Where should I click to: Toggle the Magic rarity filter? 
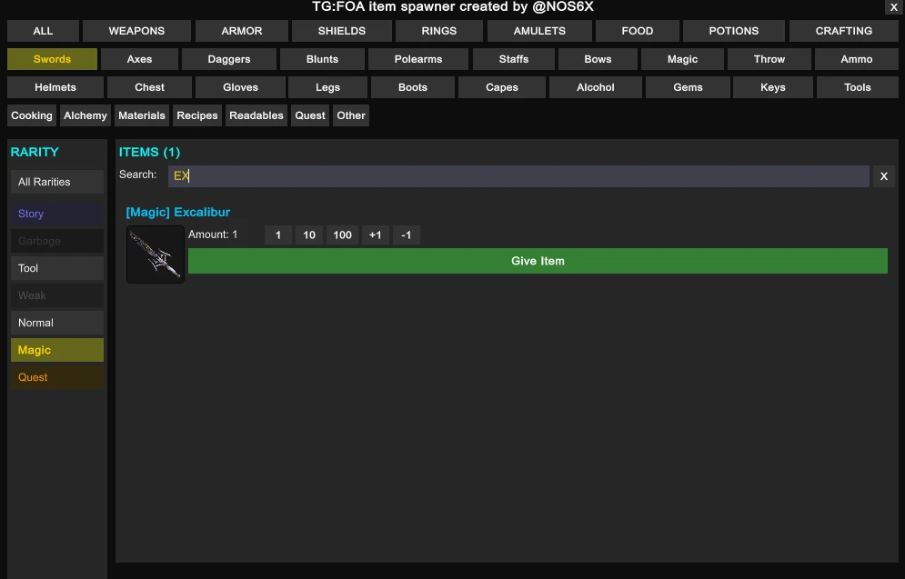coord(57,350)
